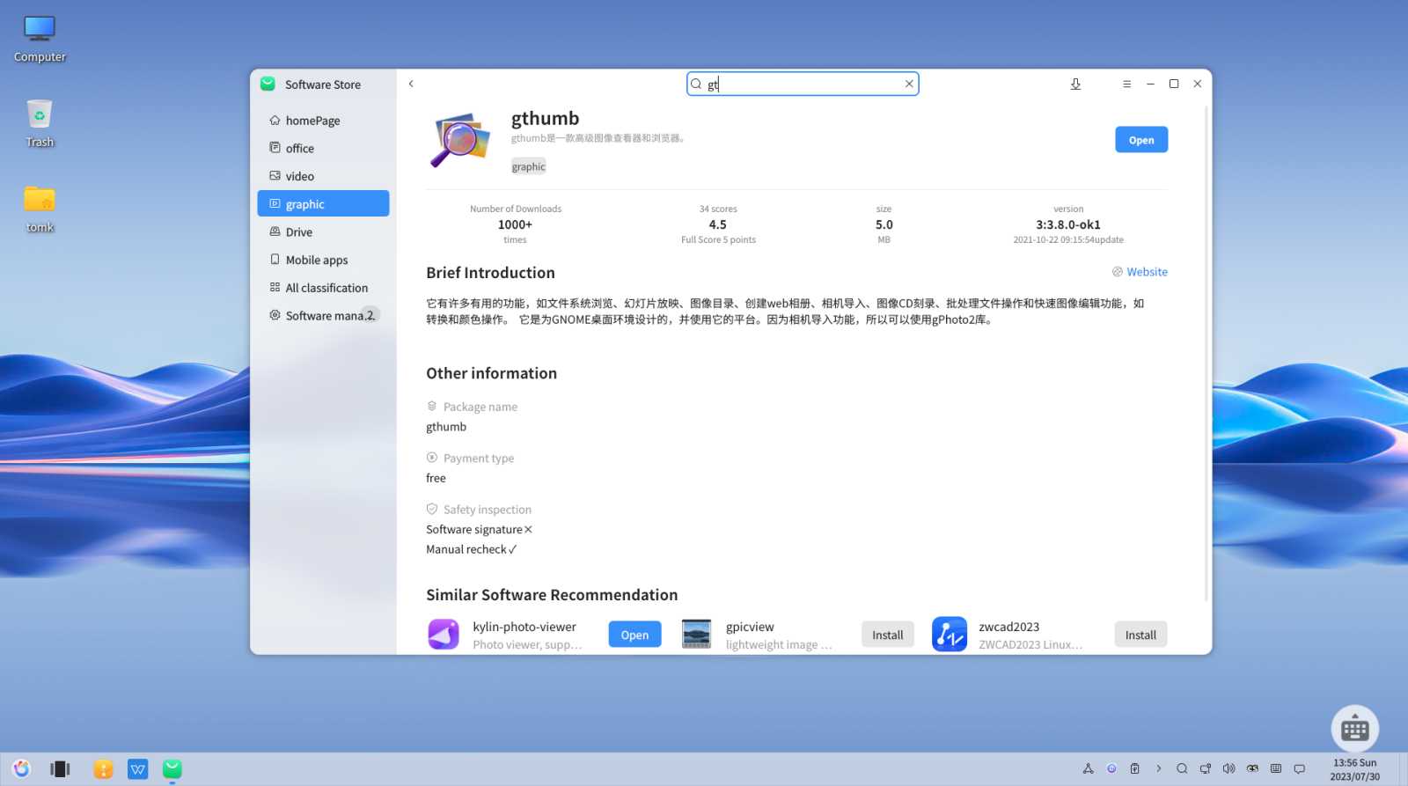The width and height of the screenshot is (1408, 786).
Task: Open the video category
Action: click(323, 176)
